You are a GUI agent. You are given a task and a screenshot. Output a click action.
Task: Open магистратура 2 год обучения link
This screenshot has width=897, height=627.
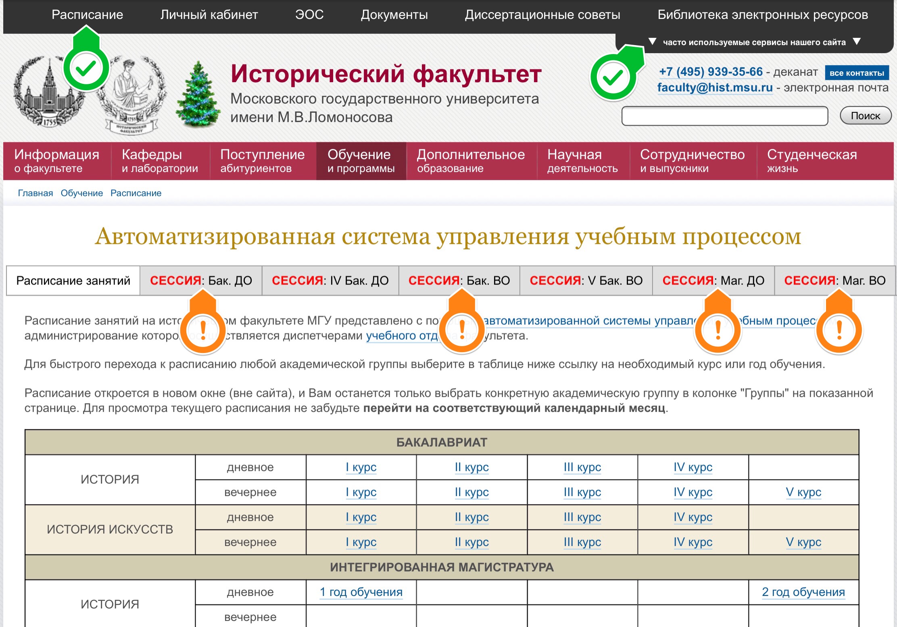(x=803, y=592)
